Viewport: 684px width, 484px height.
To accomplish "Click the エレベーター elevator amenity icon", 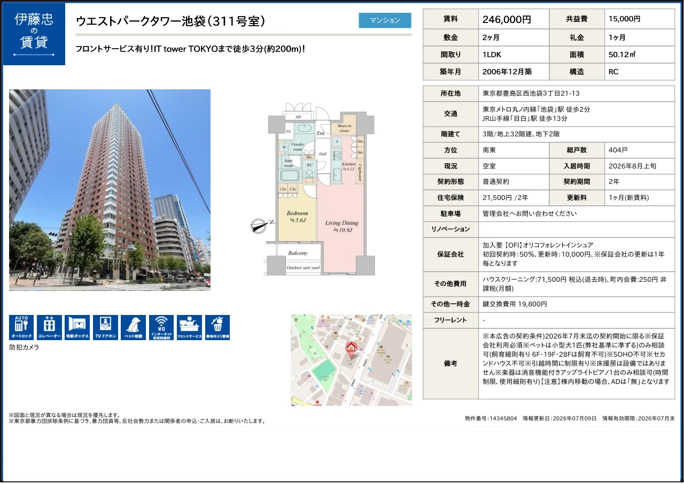I will click(49, 327).
